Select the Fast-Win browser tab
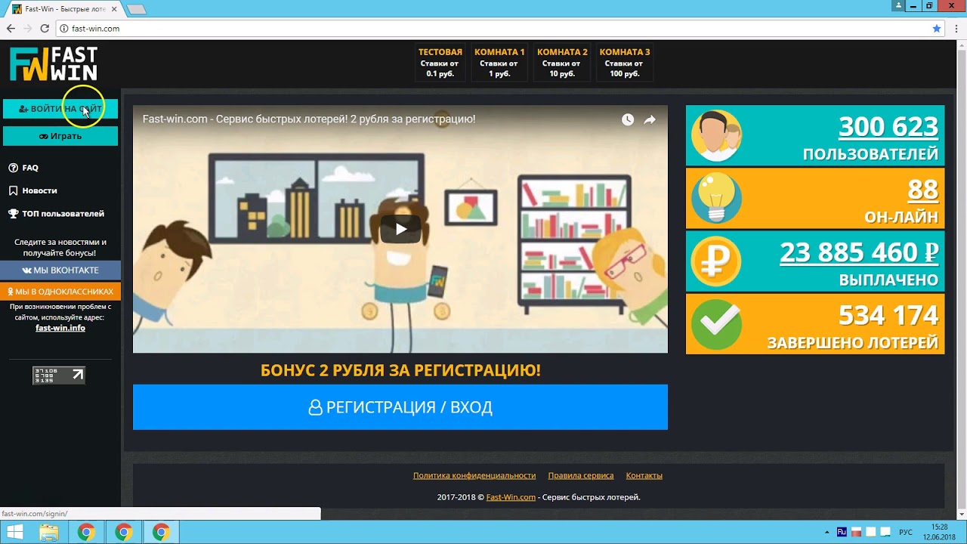Viewport: 967px width, 544px height. [63, 9]
